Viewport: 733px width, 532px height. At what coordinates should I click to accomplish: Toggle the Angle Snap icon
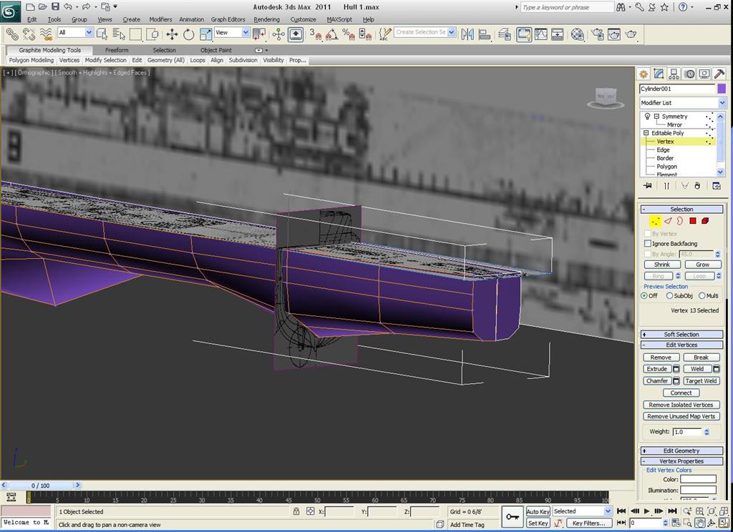[x=332, y=34]
